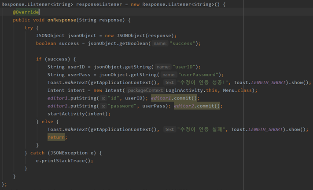The width and height of the screenshot is (313, 190).
Task: Click startActivity(intent) statement
Action: coord(79,114)
